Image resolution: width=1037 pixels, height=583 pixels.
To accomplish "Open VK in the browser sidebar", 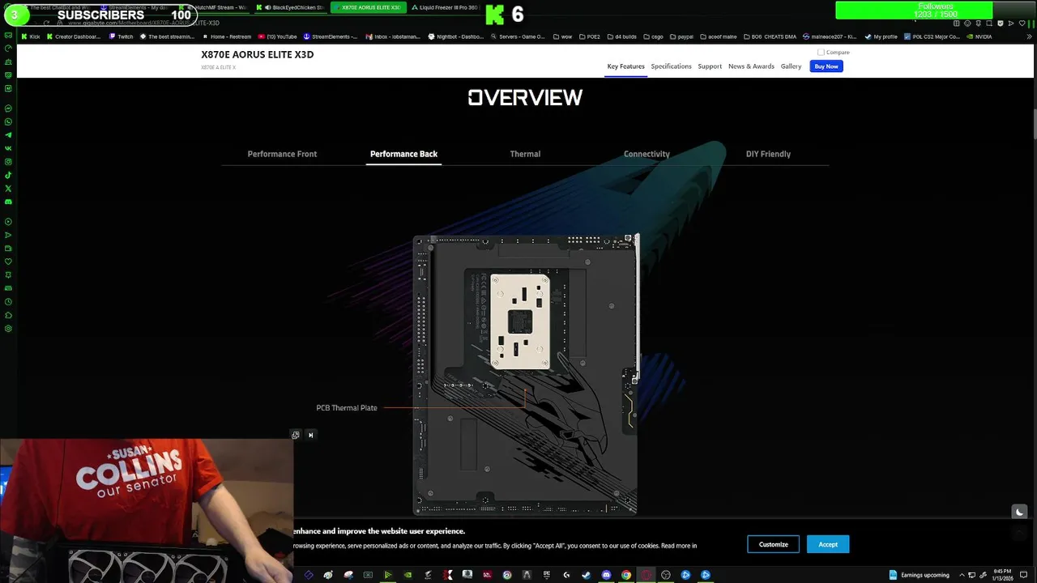I will click(x=8, y=148).
